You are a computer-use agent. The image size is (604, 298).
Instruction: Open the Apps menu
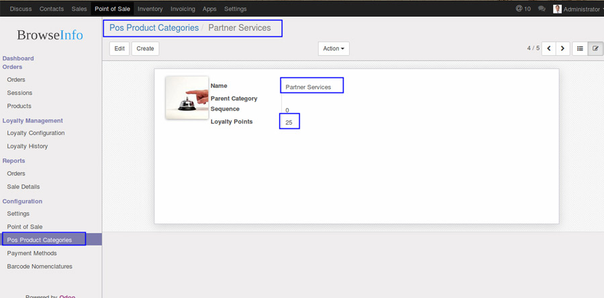pos(209,9)
